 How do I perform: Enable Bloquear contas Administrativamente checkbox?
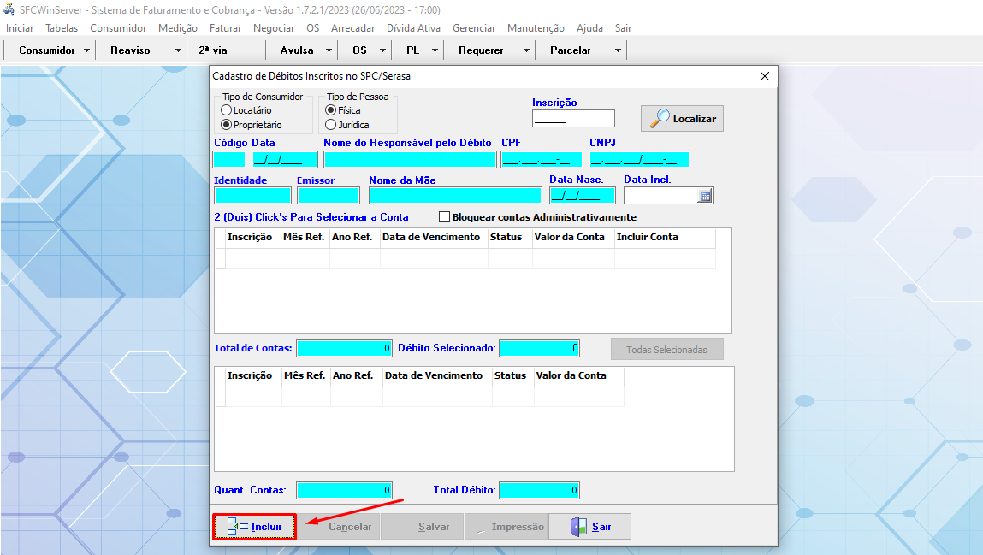tap(444, 217)
